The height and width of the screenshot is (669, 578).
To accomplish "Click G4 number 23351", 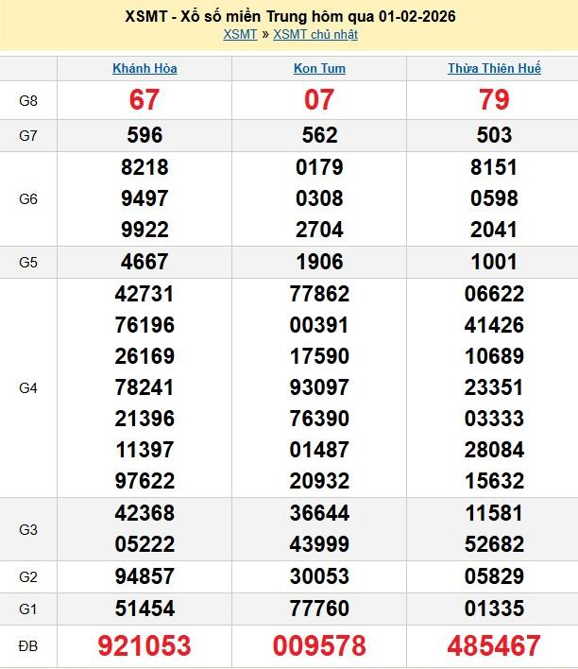I will point(494,387).
